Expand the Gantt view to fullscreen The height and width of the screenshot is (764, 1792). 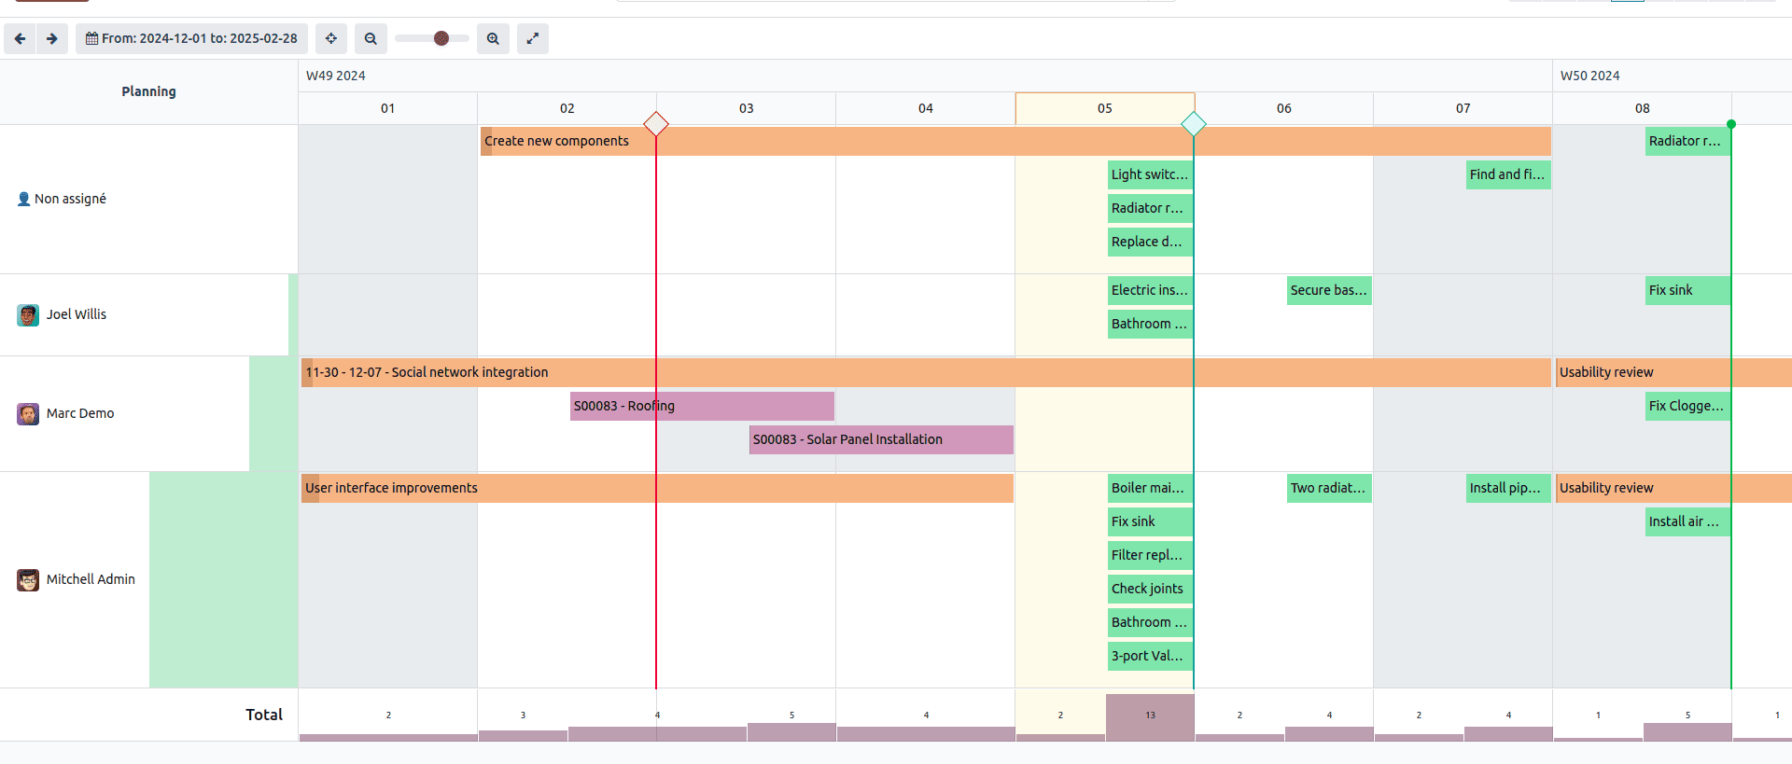[x=533, y=38]
